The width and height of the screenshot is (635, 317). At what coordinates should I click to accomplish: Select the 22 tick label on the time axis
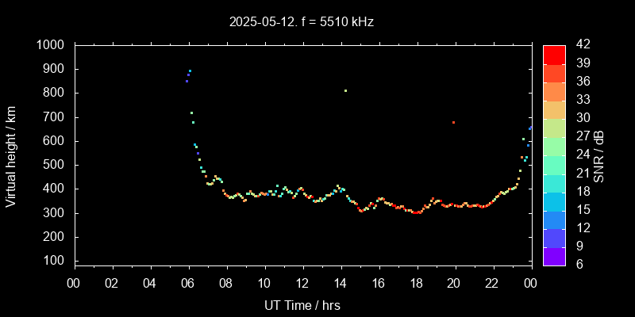coord(492,283)
